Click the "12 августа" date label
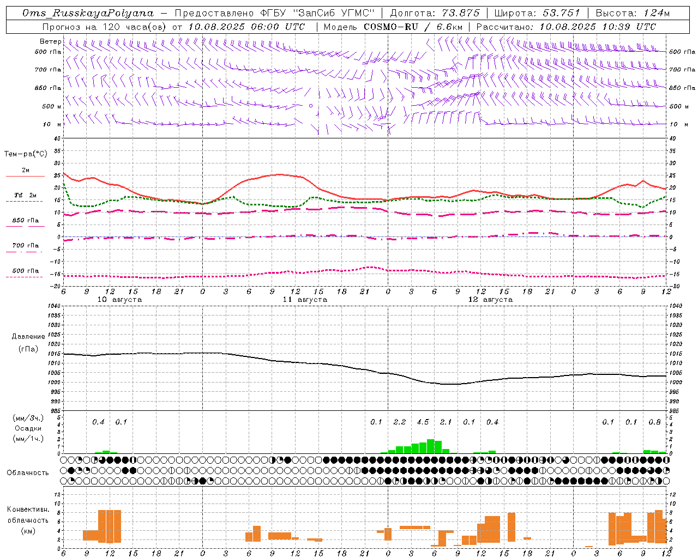698x558 pixels. pos(490,300)
